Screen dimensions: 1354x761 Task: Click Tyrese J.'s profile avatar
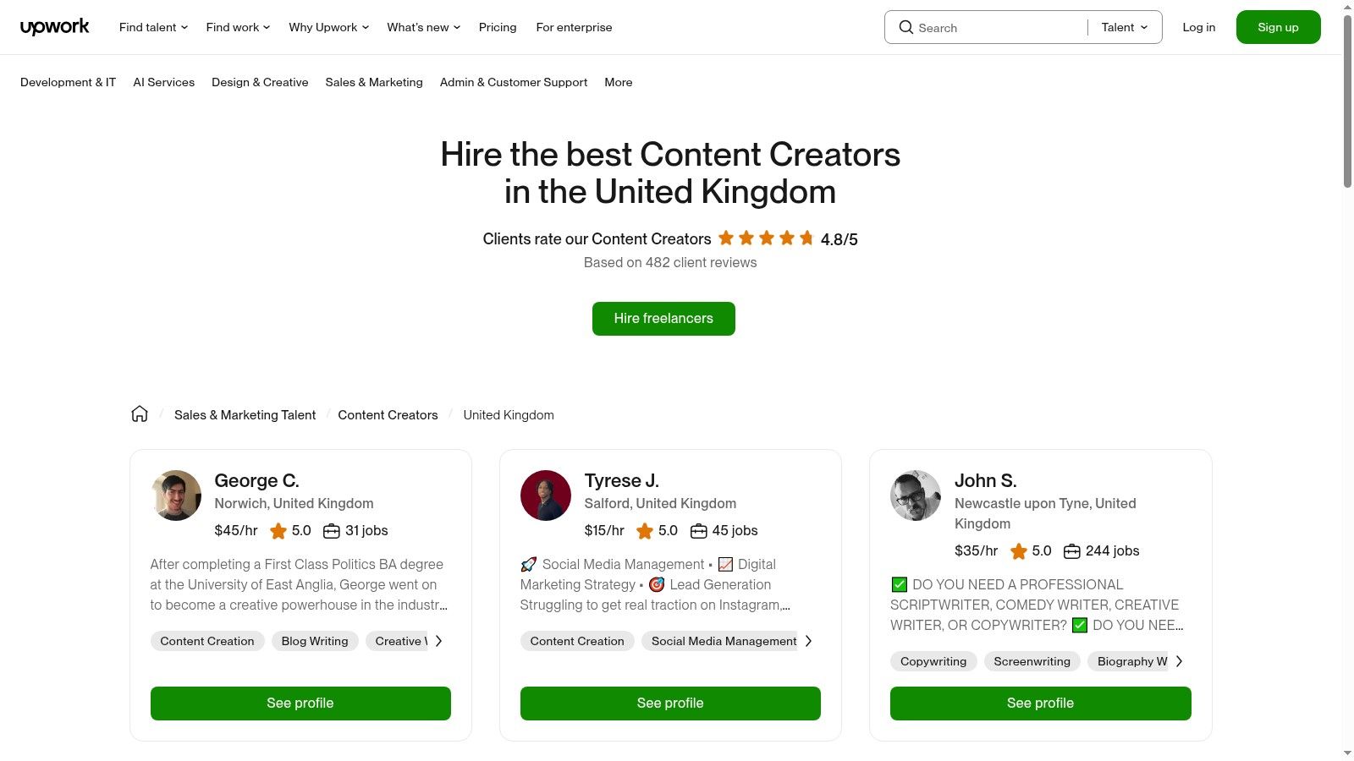(x=546, y=495)
